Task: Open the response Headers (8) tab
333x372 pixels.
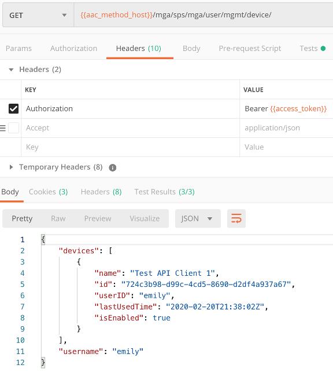Action: coord(101,192)
